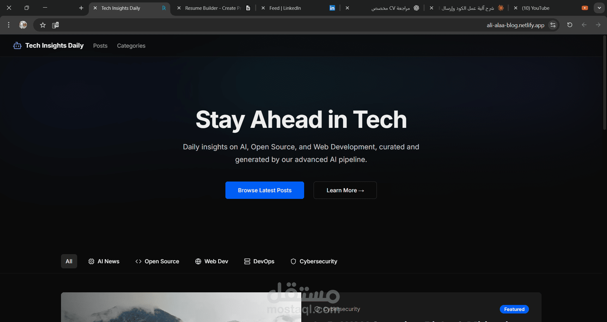Click the Open Source code brackets icon
607x322 pixels.
[x=138, y=261]
